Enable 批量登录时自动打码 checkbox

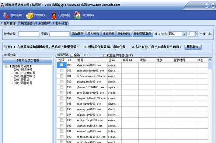point(105,55)
